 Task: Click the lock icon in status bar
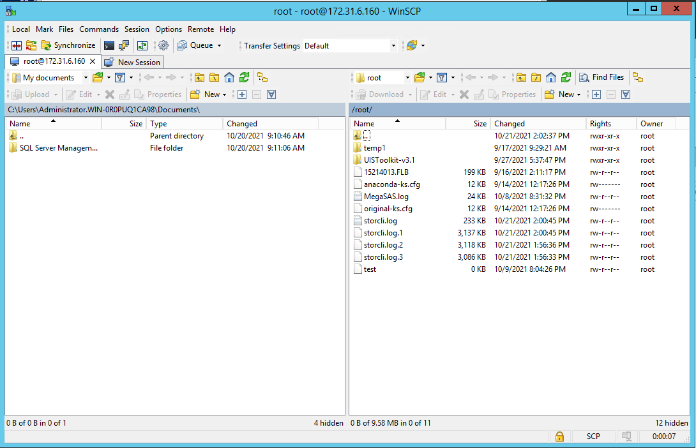559,437
